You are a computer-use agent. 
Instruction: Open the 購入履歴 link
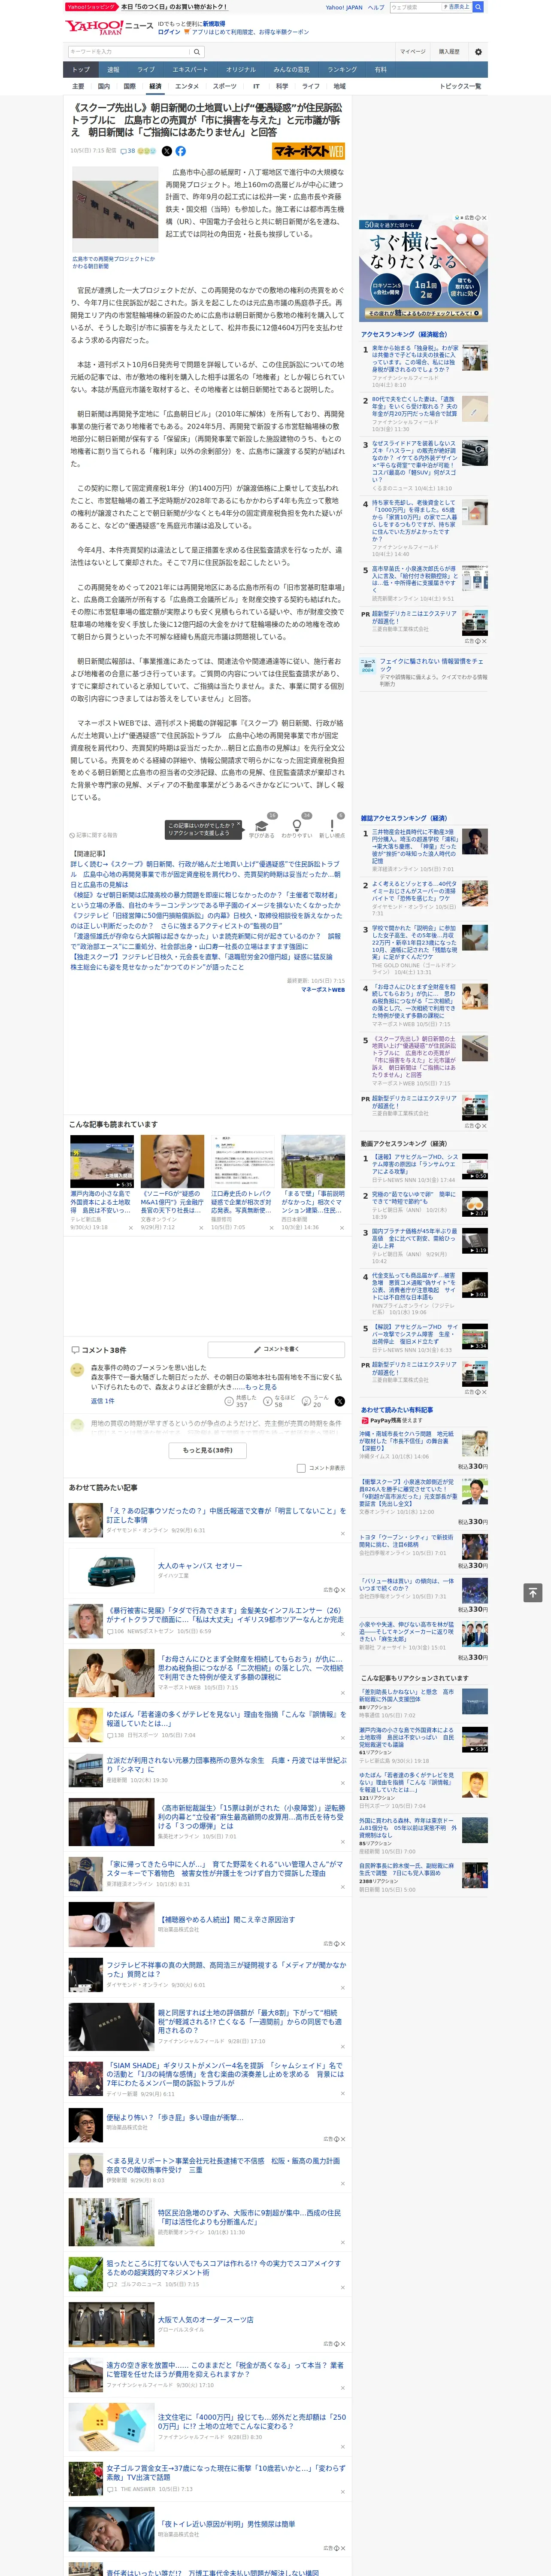pos(449,51)
